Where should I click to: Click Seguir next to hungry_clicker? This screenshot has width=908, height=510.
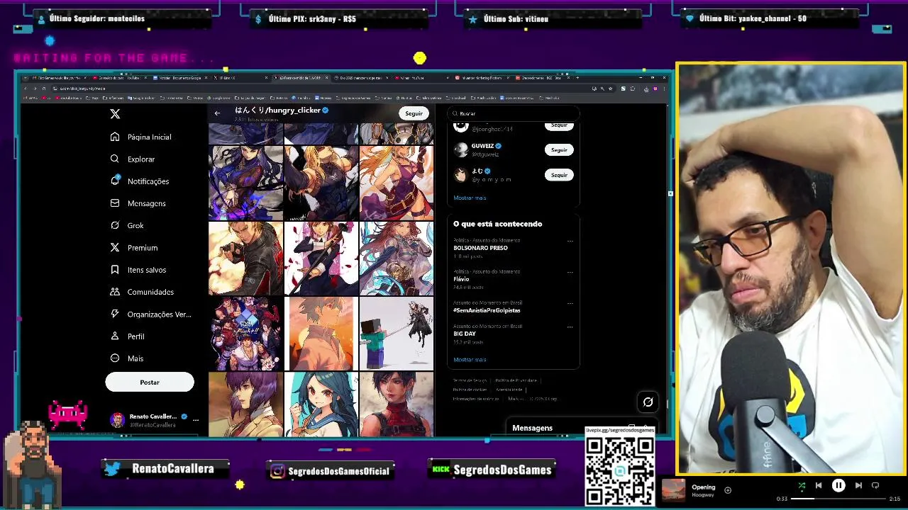[414, 113]
